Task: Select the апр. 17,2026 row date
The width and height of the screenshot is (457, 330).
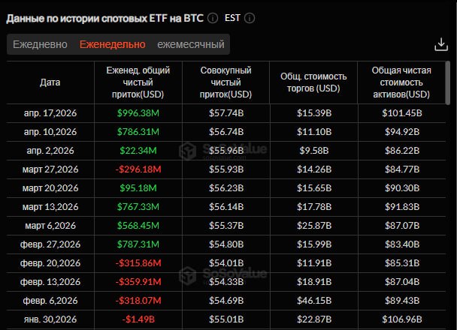Action: click(50, 113)
